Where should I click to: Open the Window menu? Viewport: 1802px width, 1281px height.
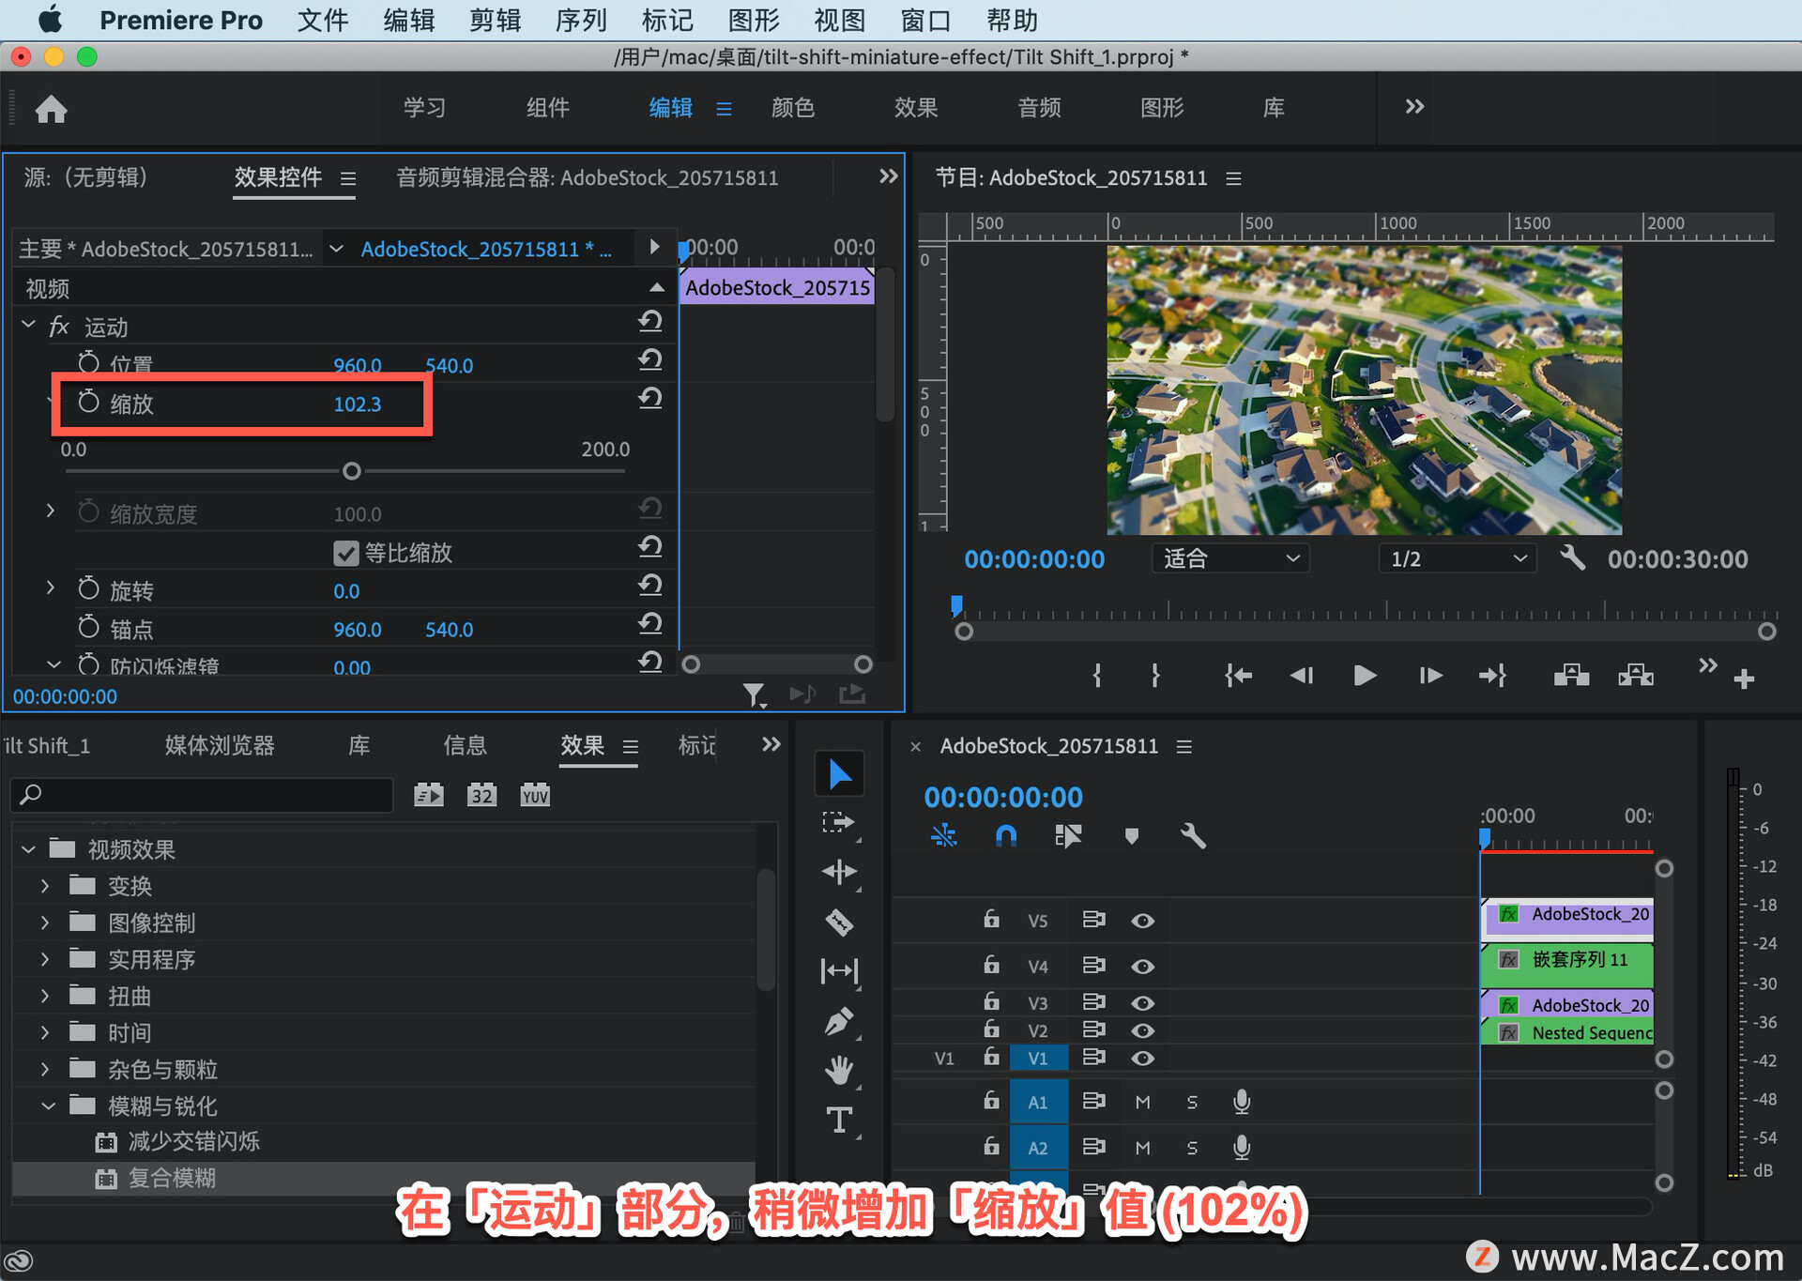pos(925,20)
